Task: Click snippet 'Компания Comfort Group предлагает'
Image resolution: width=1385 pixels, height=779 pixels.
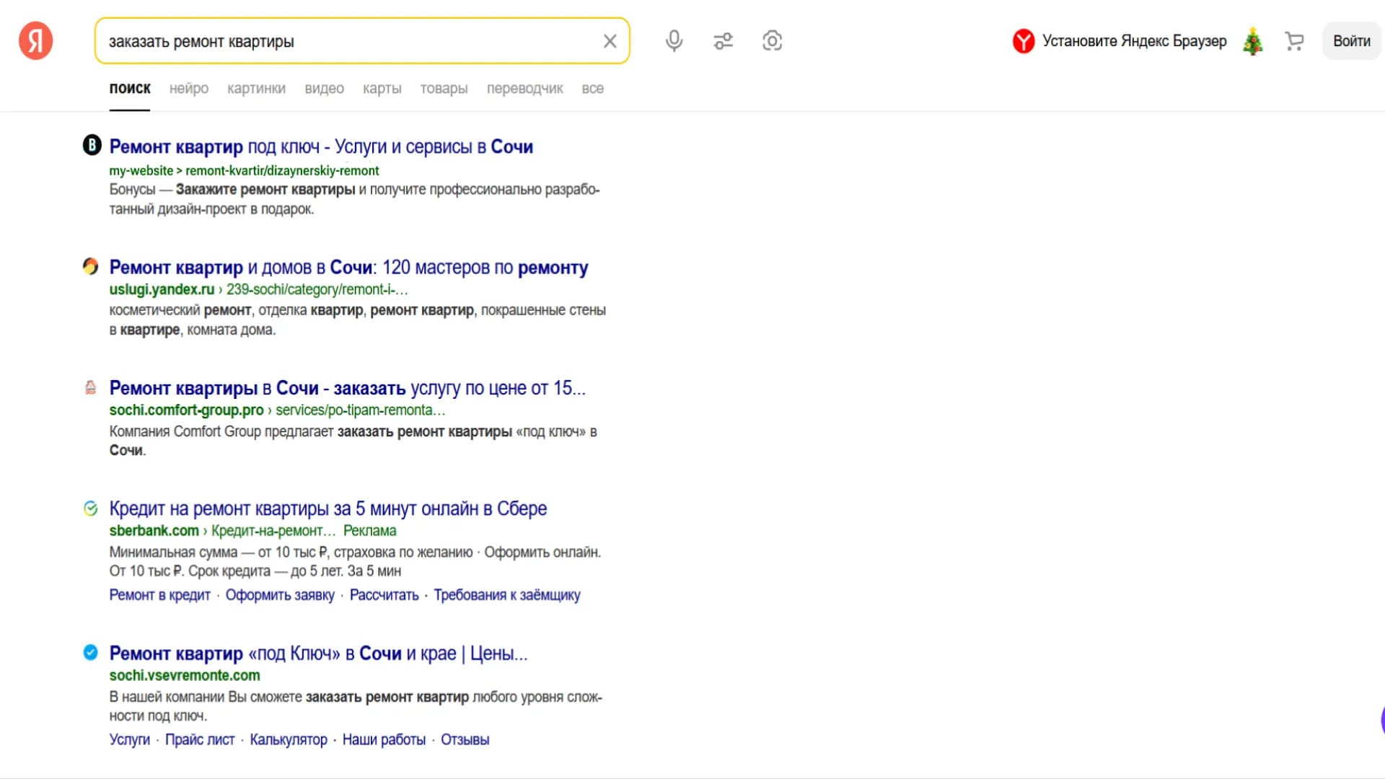Action: (221, 431)
